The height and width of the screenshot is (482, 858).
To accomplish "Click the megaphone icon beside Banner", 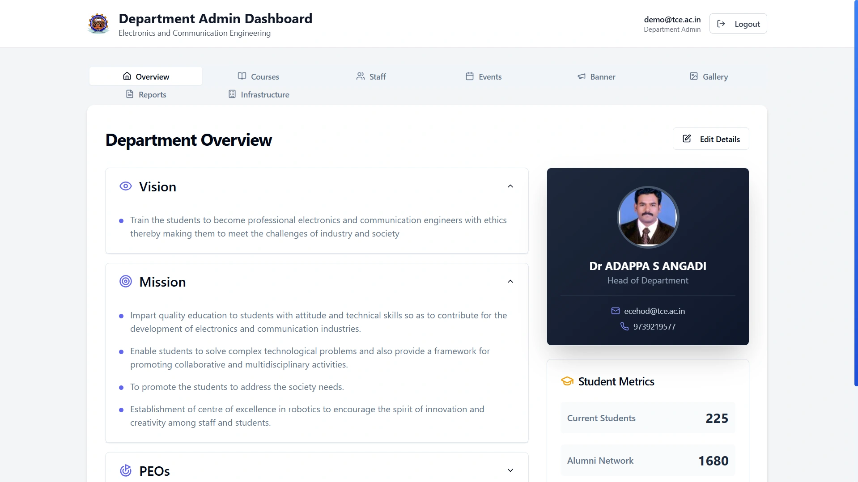I will pos(582,76).
